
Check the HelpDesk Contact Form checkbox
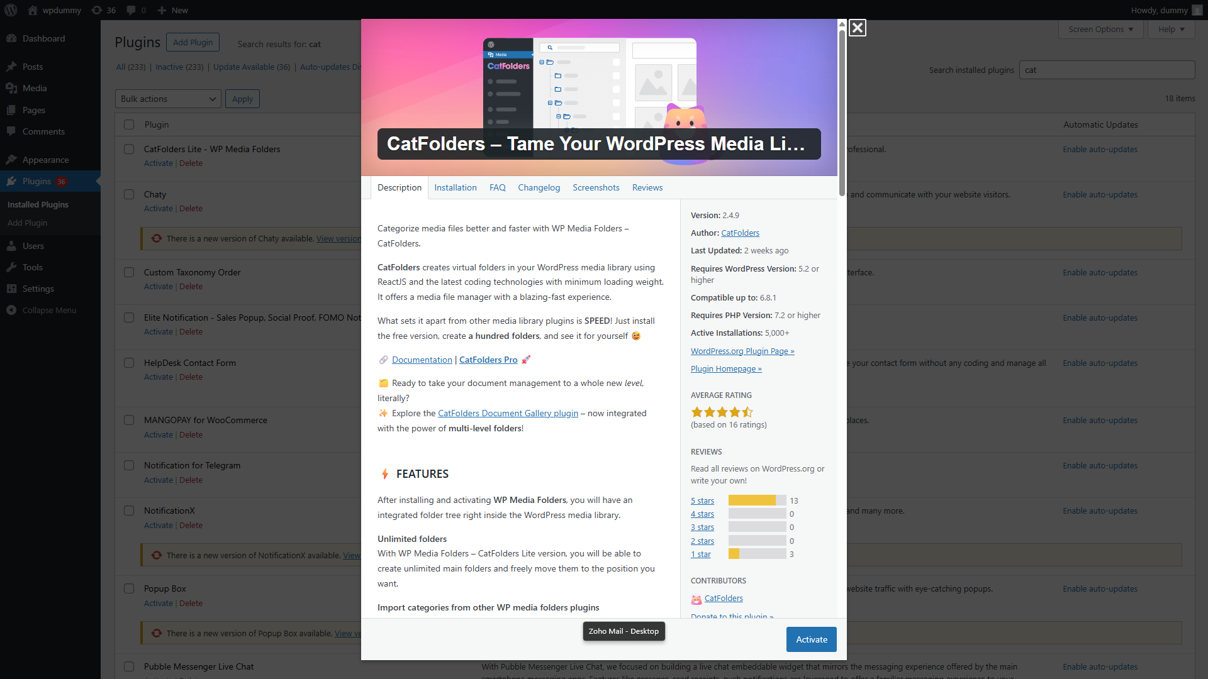pos(129,363)
